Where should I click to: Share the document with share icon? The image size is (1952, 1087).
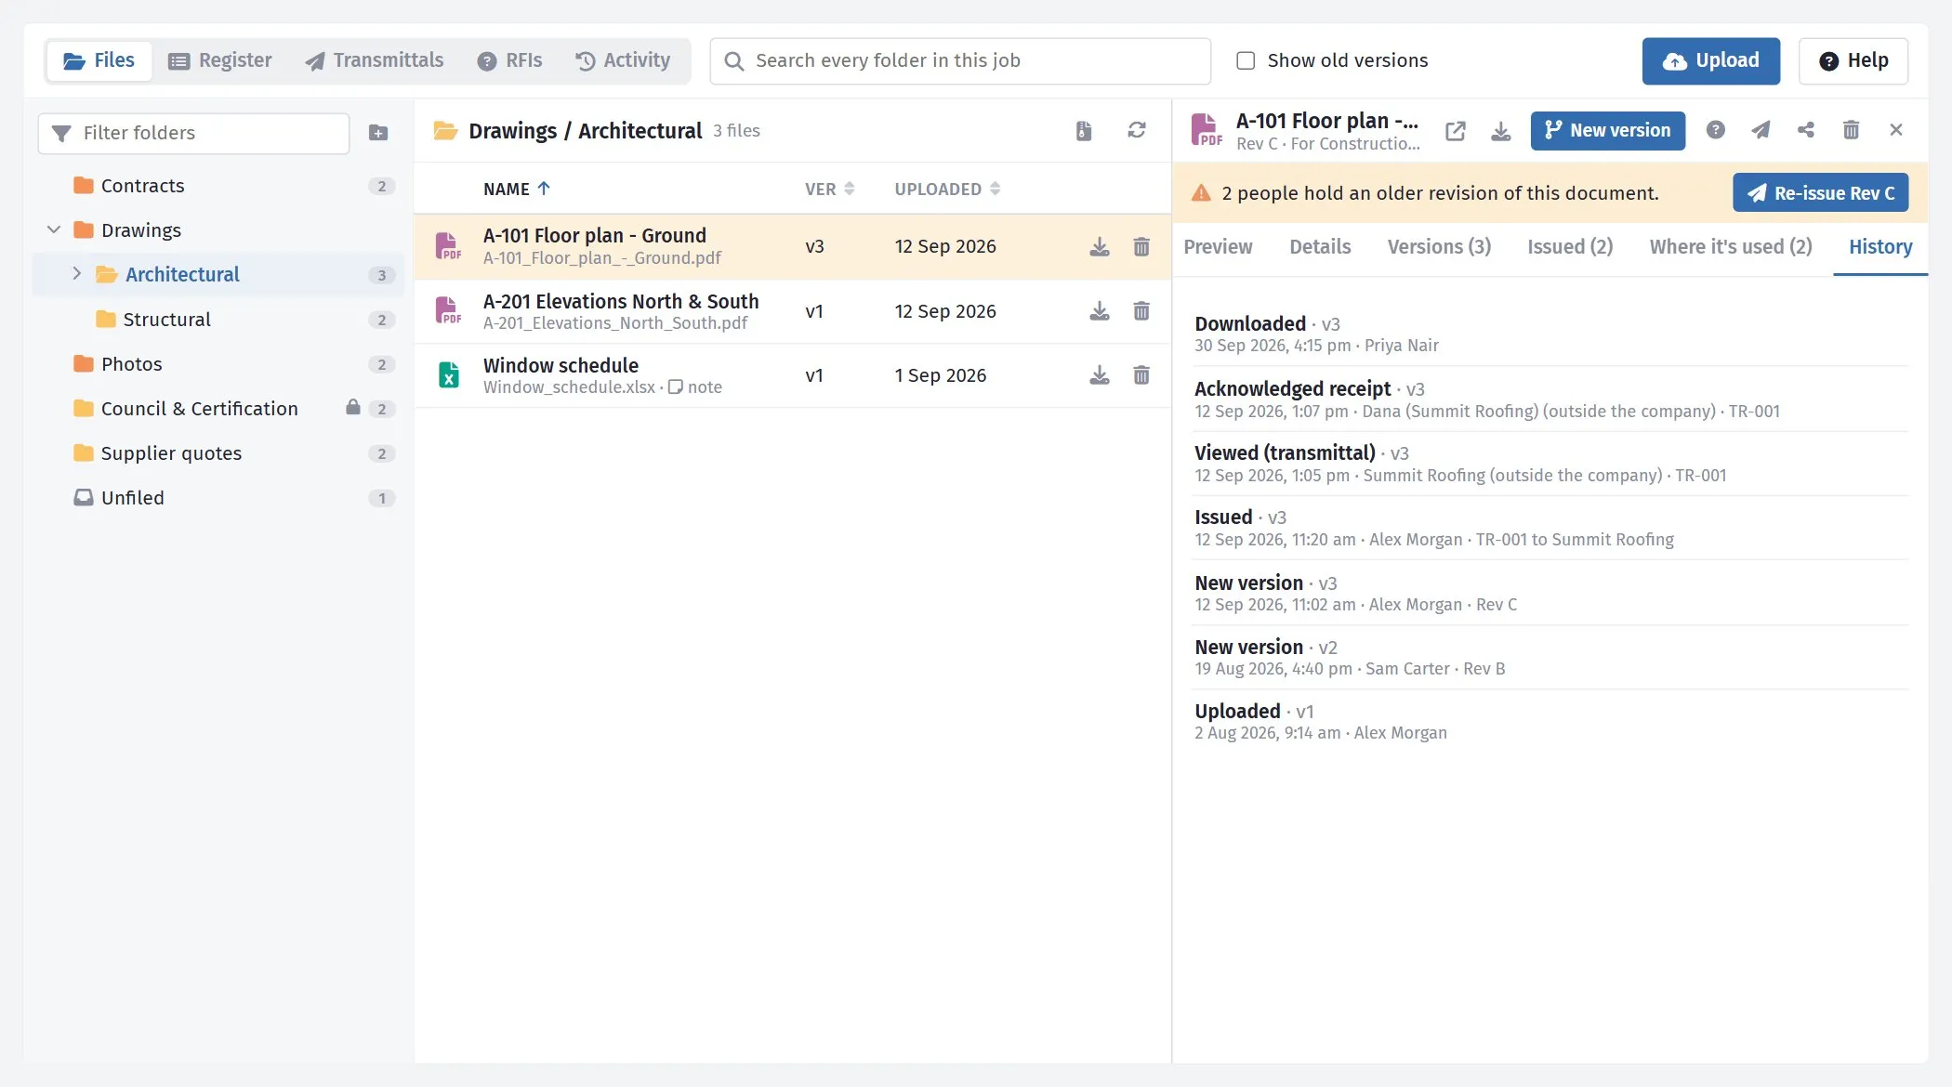point(1806,130)
